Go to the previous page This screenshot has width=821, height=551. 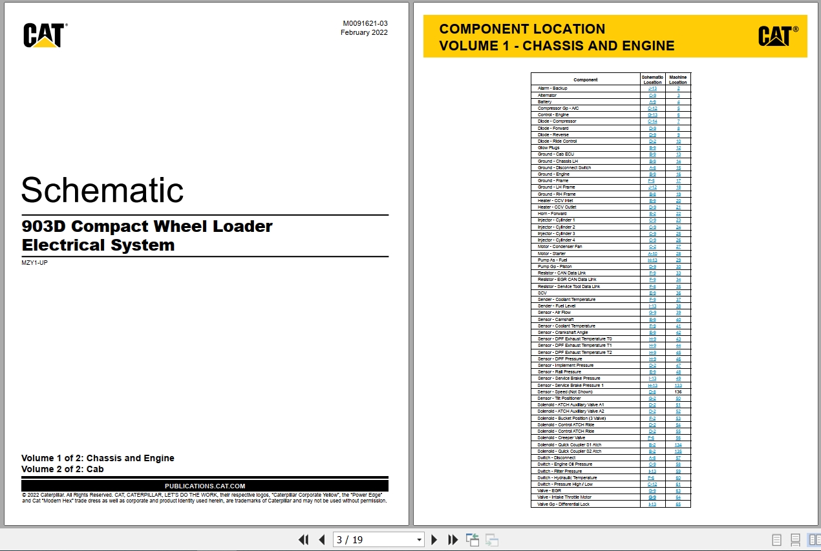click(x=321, y=540)
